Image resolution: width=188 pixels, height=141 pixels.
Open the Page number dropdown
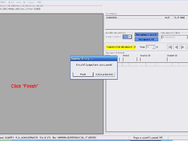coord(154,47)
